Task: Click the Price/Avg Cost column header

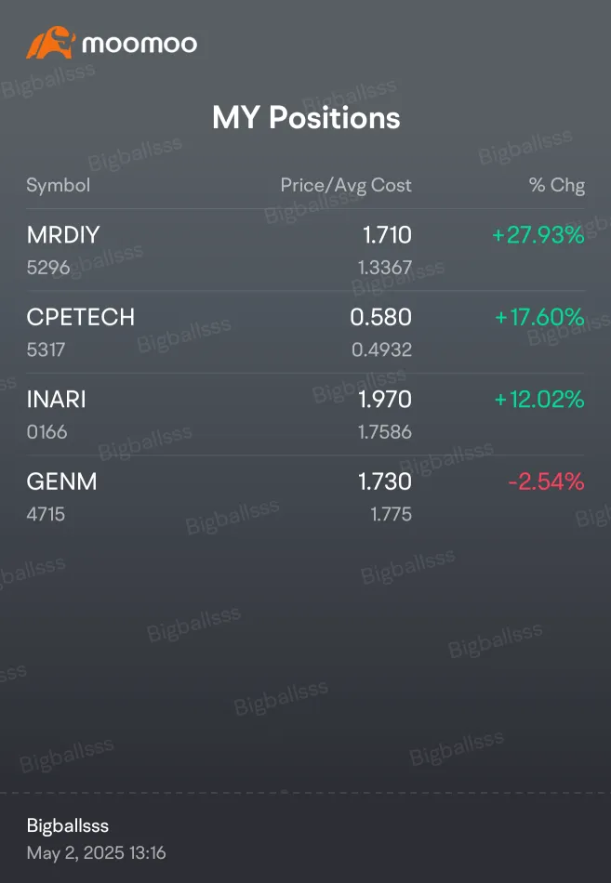Action: (x=346, y=185)
